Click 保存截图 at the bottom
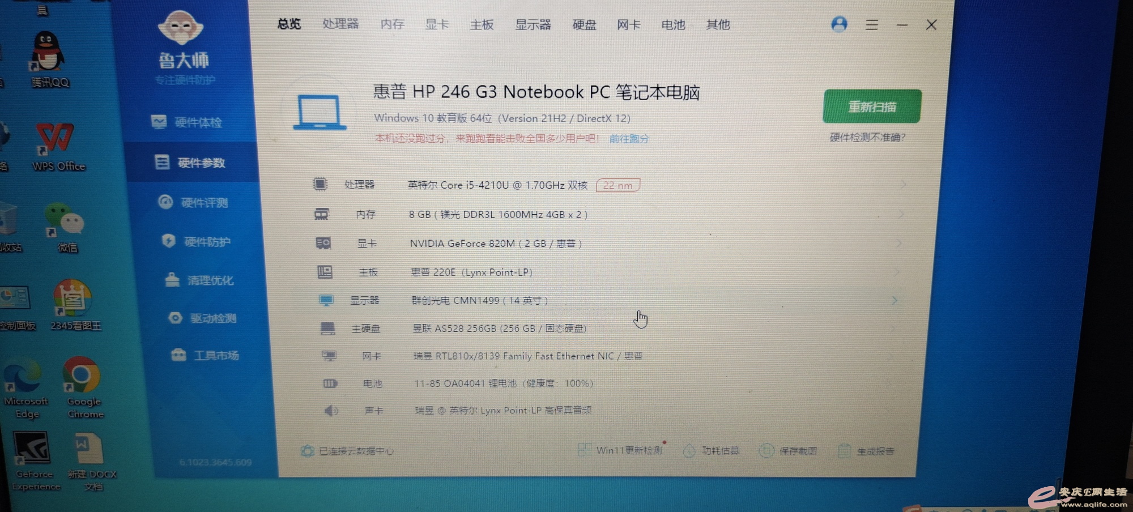 (789, 451)
